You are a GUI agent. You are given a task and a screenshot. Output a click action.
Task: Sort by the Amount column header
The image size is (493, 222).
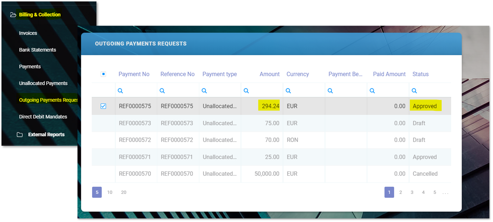269,74
